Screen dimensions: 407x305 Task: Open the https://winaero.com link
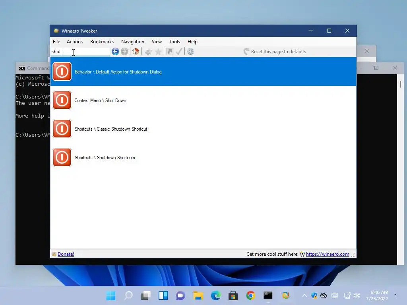pyautogui.click(x=328, y=254)
